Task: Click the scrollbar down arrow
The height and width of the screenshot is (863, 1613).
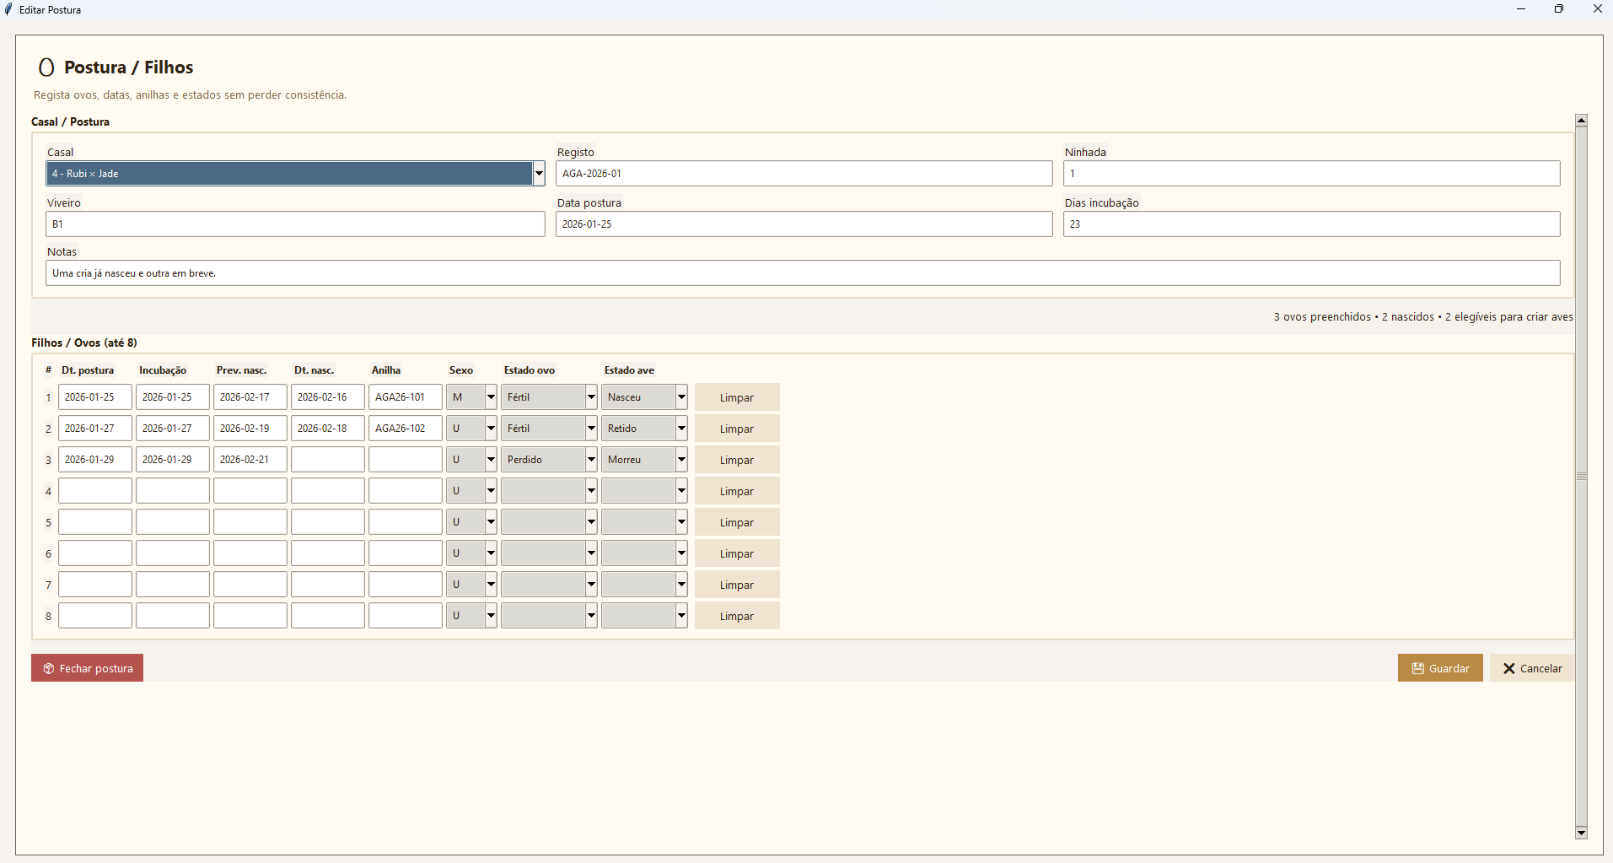Action: coord(1581,833)
